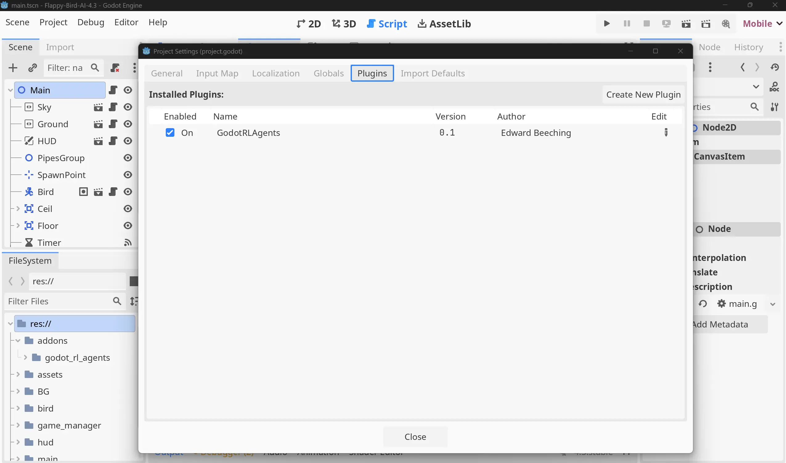Open remote debug run icon

(x=666, y=24)
